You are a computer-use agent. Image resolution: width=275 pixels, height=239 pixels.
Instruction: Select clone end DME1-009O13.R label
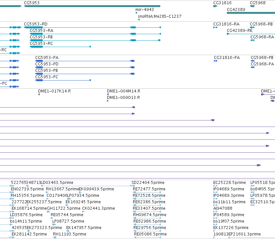click(x=123, y=98)
